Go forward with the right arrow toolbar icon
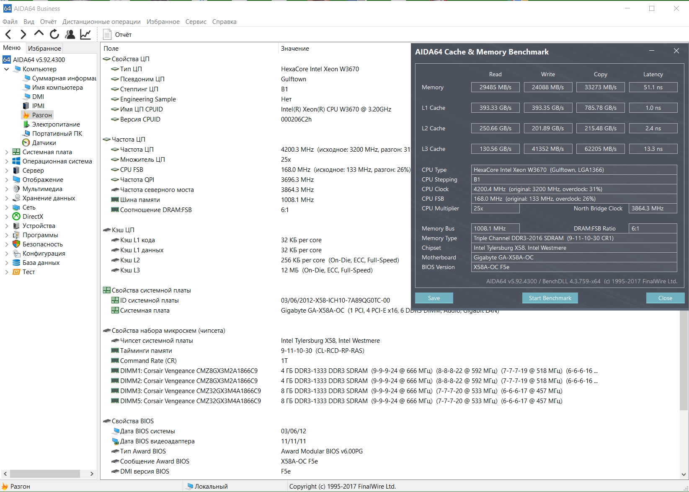Screen dimensions: 689x492 coord(23,34)
